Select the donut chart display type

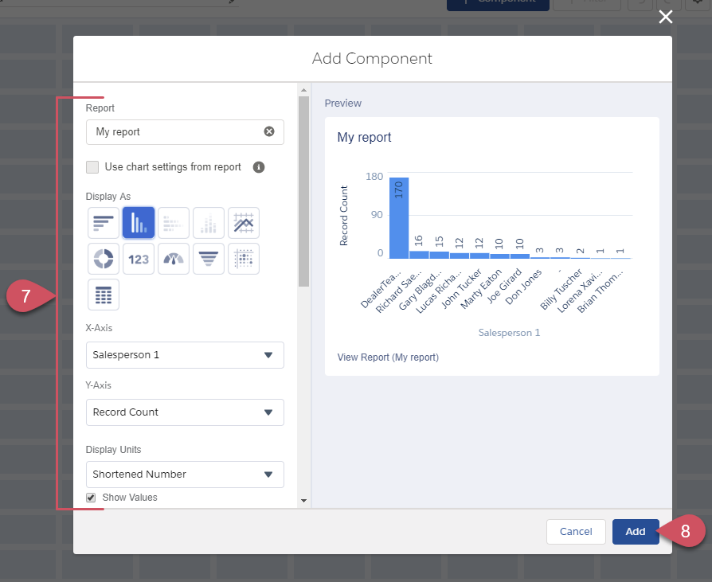(x=104, y=259)
